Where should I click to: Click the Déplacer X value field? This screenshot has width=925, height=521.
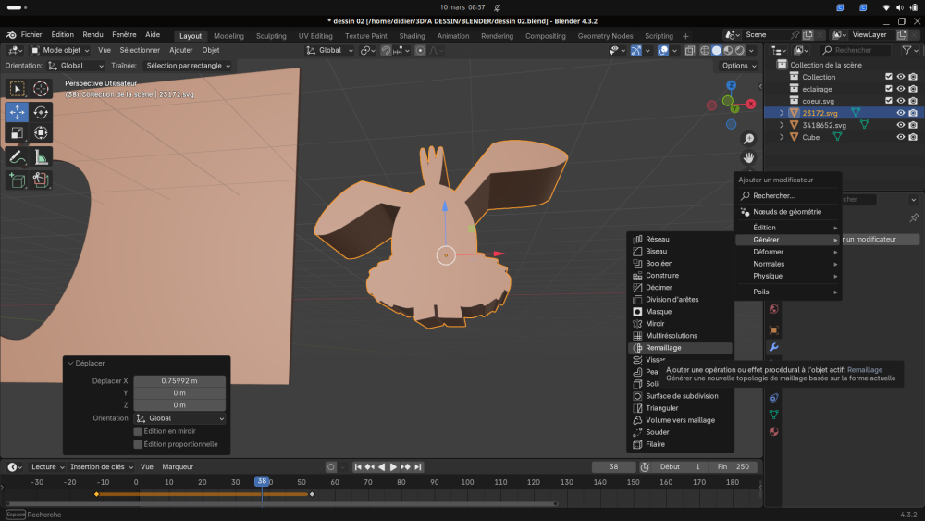click(180, 381)
